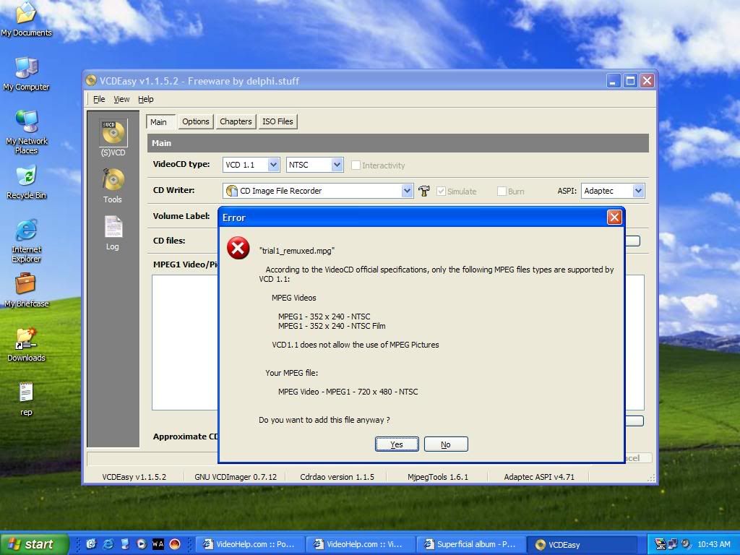
Task: Enable the Burn checkbox
Action: coord(502,191)
